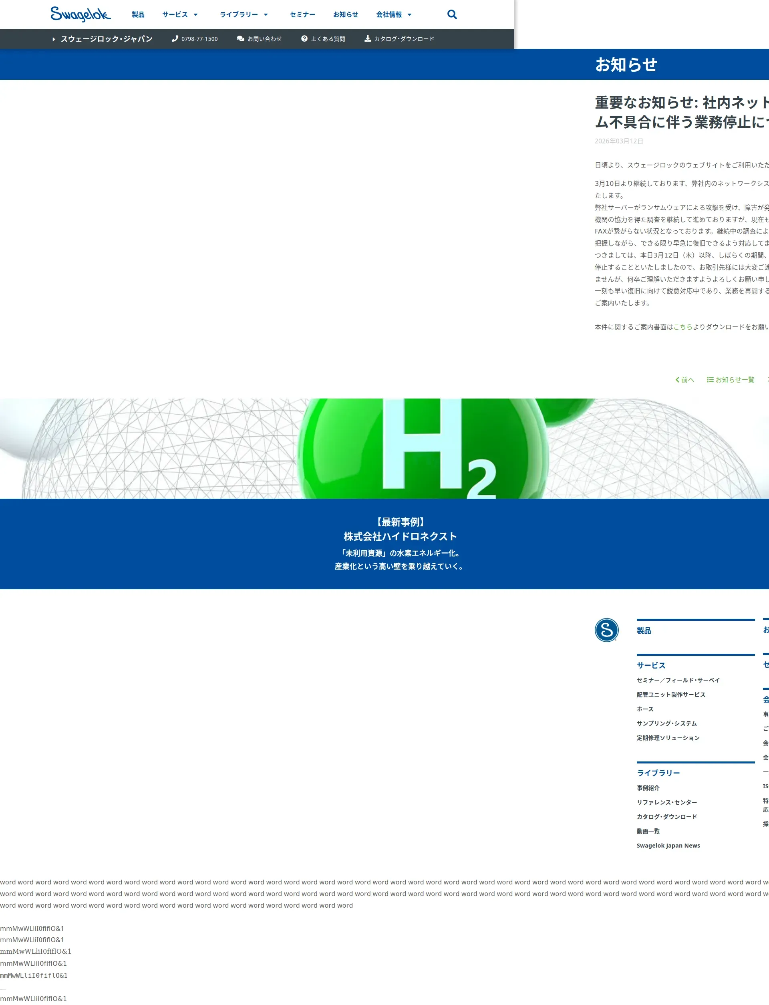The width and height of the screenshot is (769, 1005).
Task: Click the お問い合わせ chat bubble icon
Action: coord(240,39)
